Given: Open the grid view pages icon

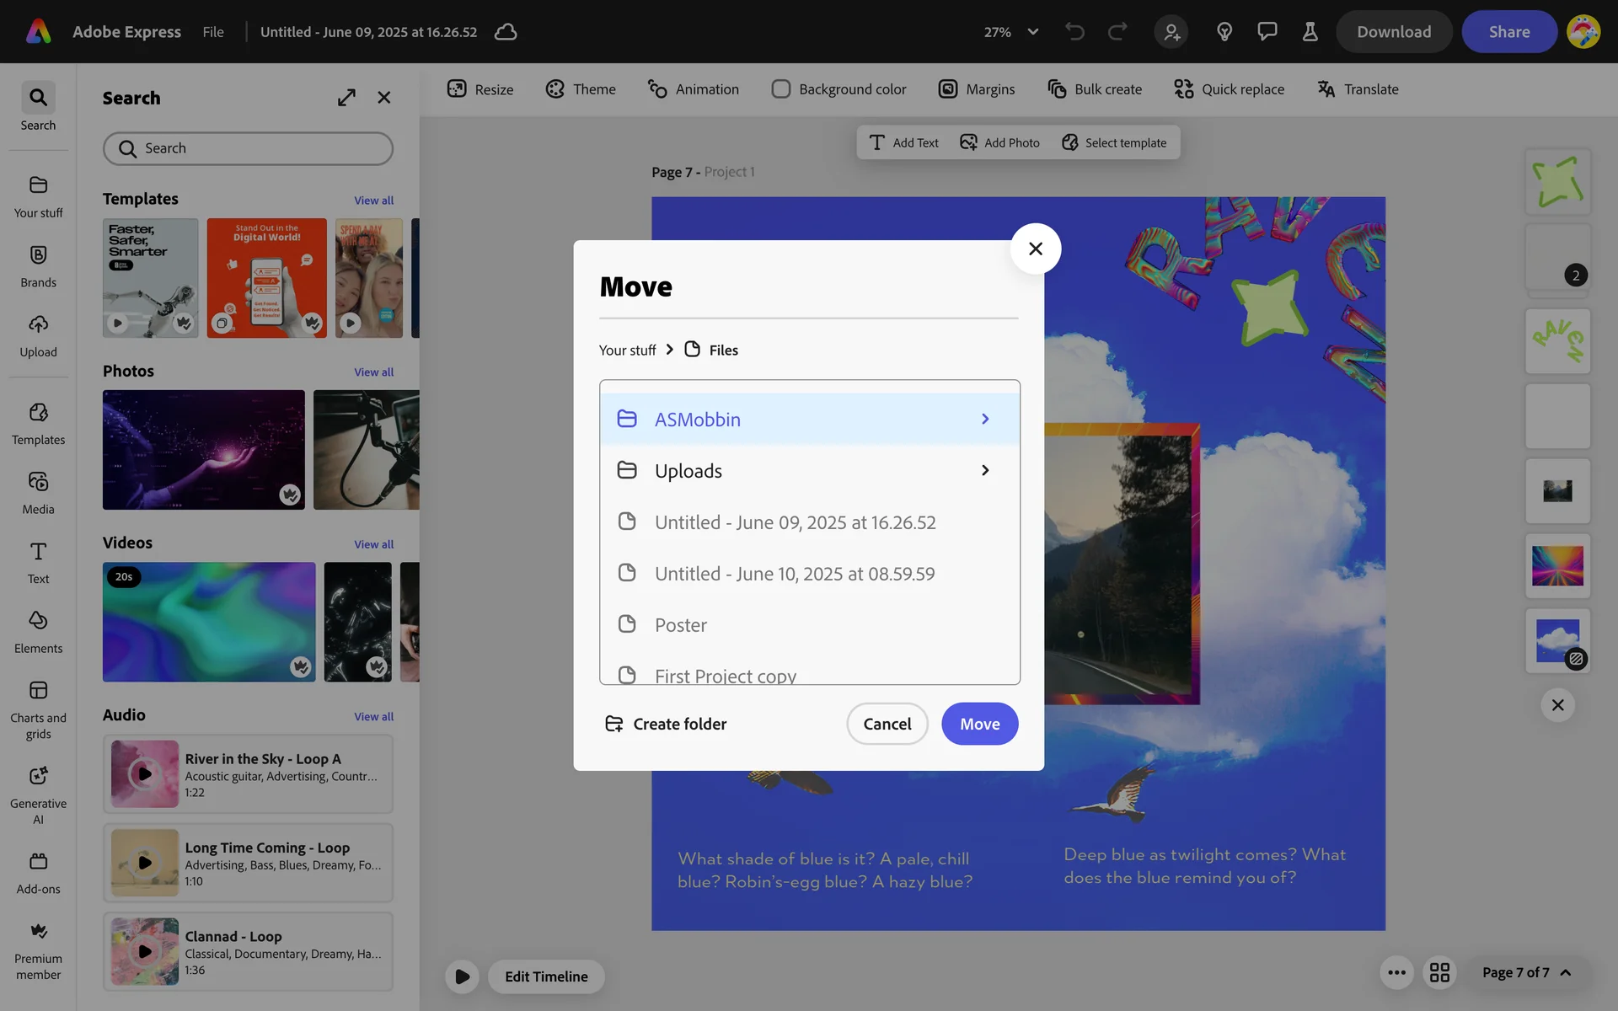Looking at the screenshot, I should click(x=1439, y=972).
